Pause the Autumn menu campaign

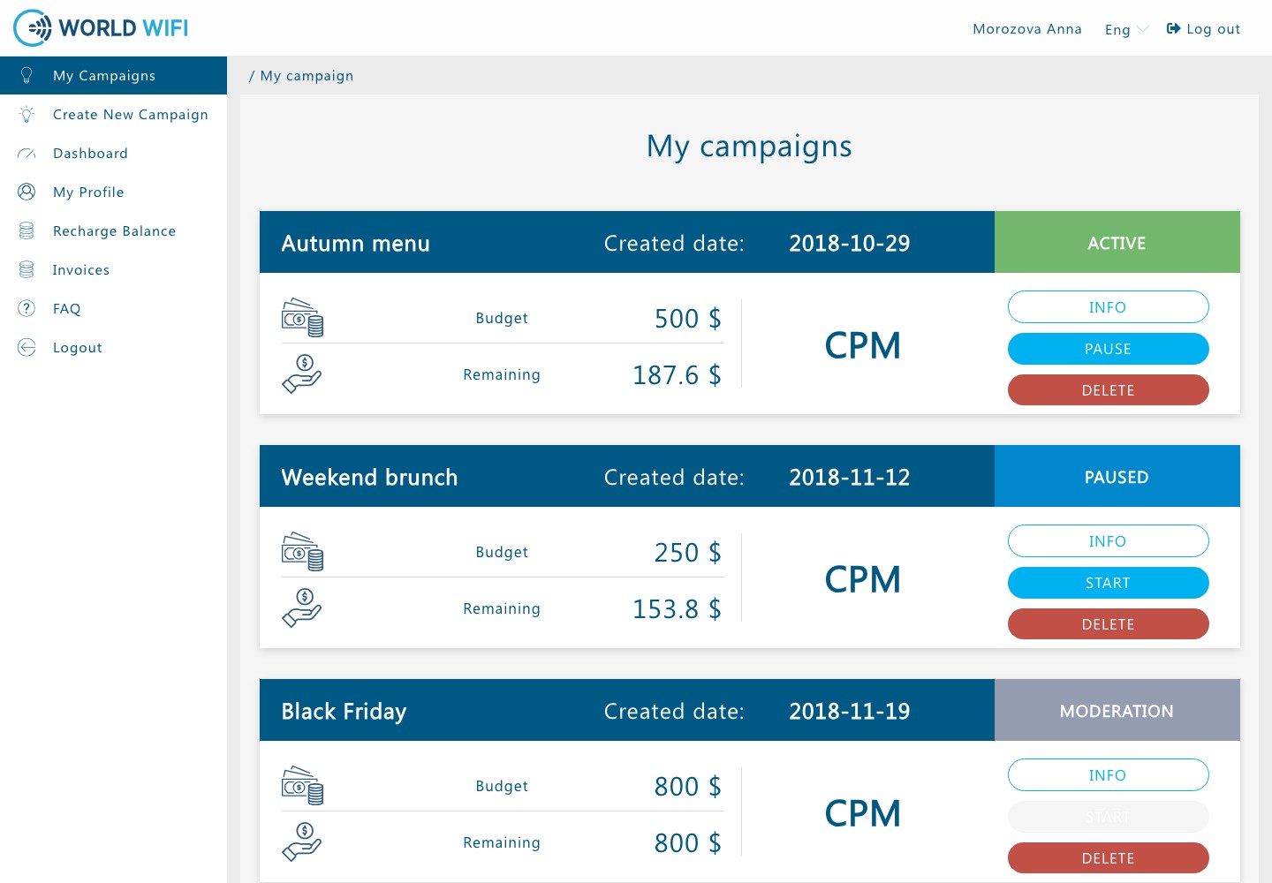(x=1108, y=349)
